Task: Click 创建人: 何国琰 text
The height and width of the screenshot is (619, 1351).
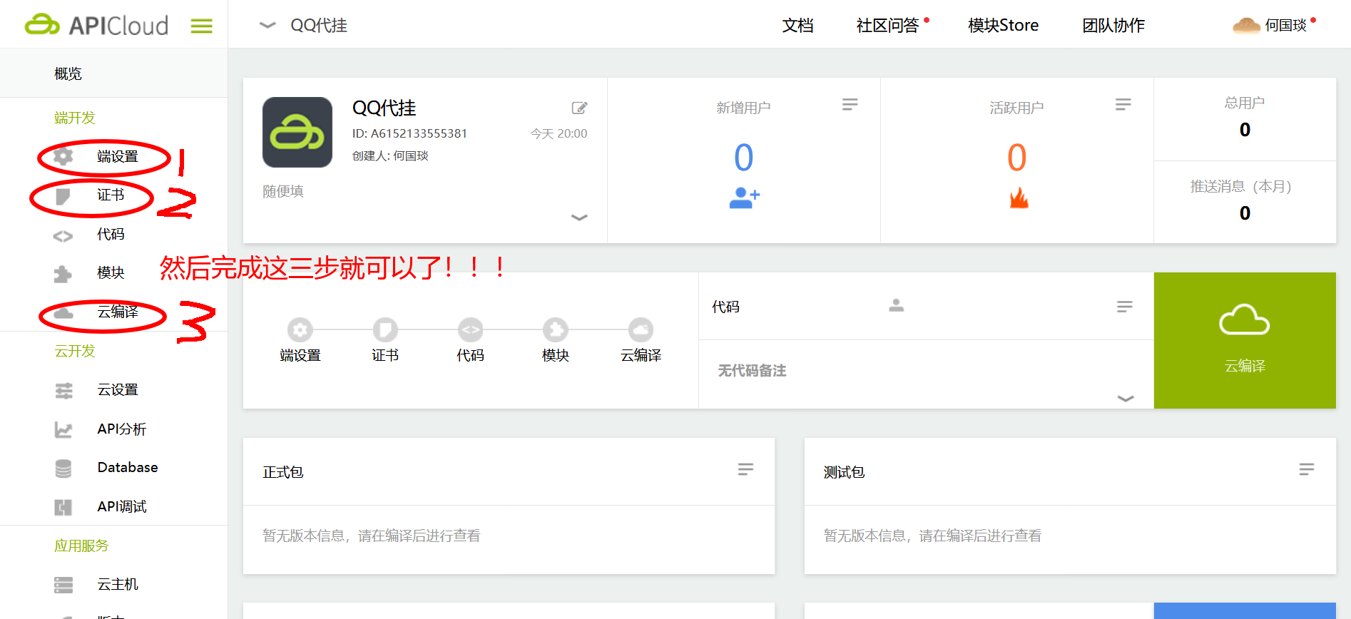Action: 390,155
